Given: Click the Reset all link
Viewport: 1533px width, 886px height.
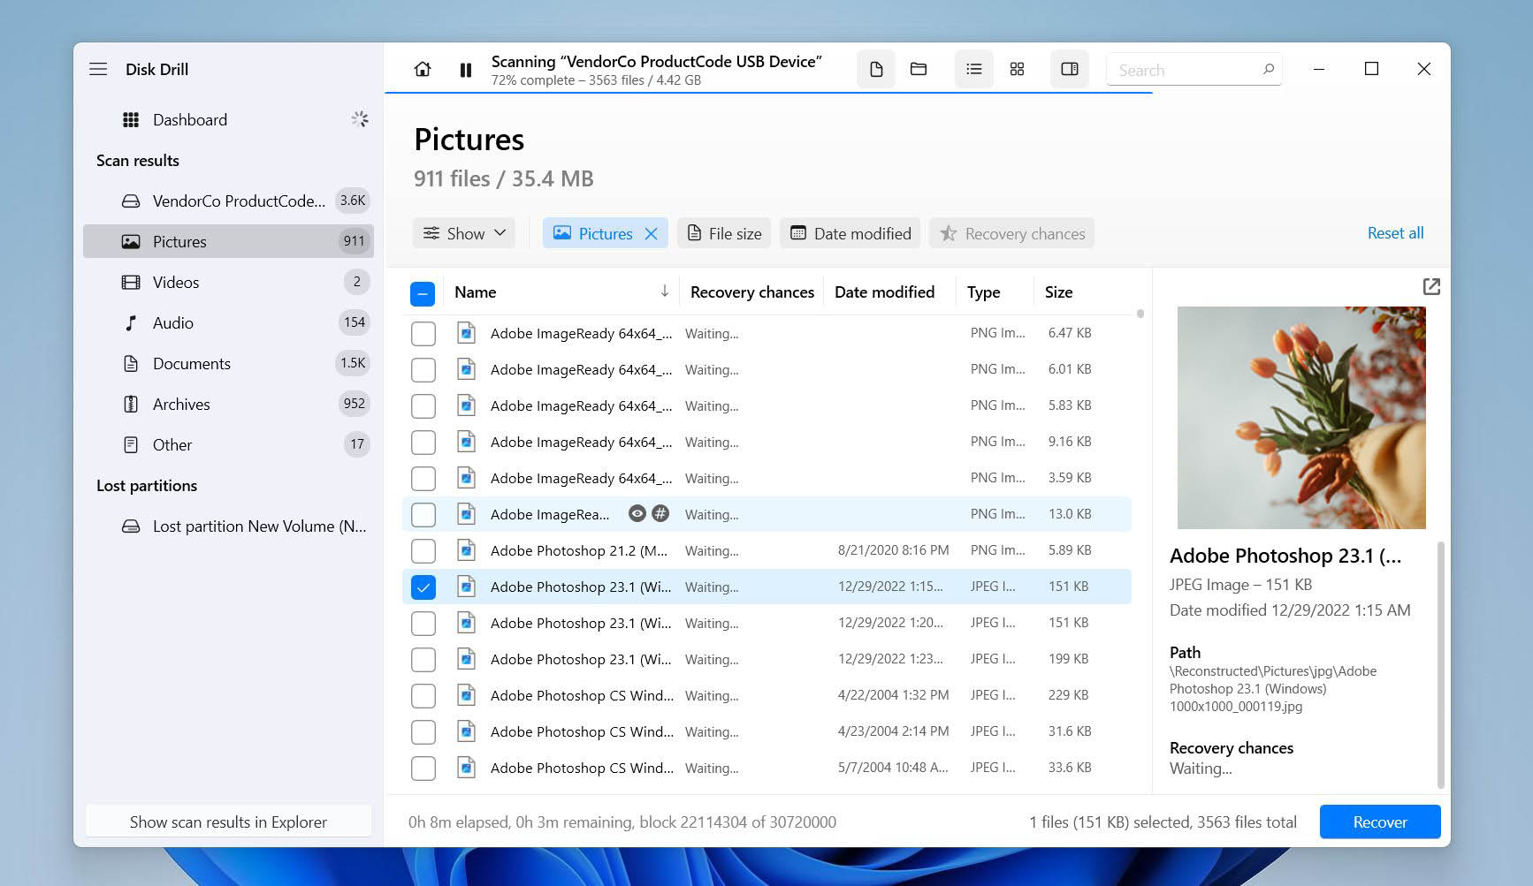Looking at the screenshot, I should 1395,232.
